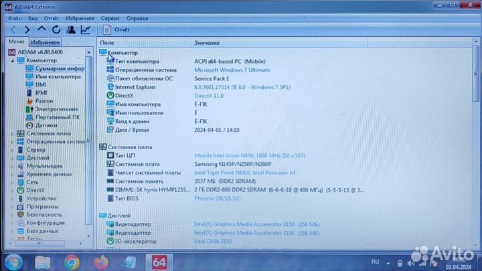
Task: Expand the Мультимедиа tree node
Action: (12, 166)
